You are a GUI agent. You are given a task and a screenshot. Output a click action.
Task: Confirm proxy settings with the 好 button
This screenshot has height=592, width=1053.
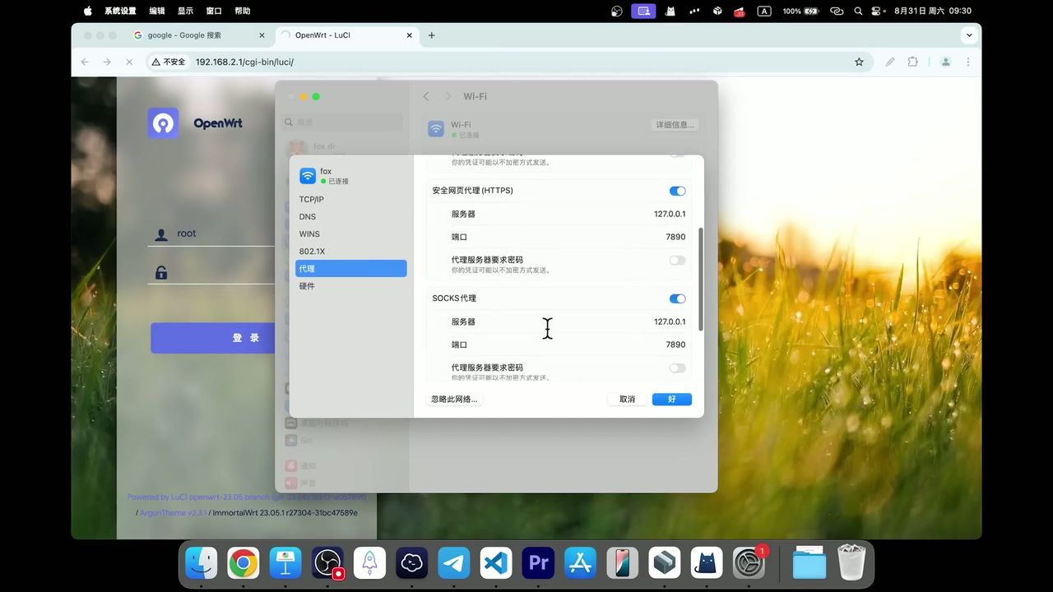pyautogui.click(x=671, y=399)
